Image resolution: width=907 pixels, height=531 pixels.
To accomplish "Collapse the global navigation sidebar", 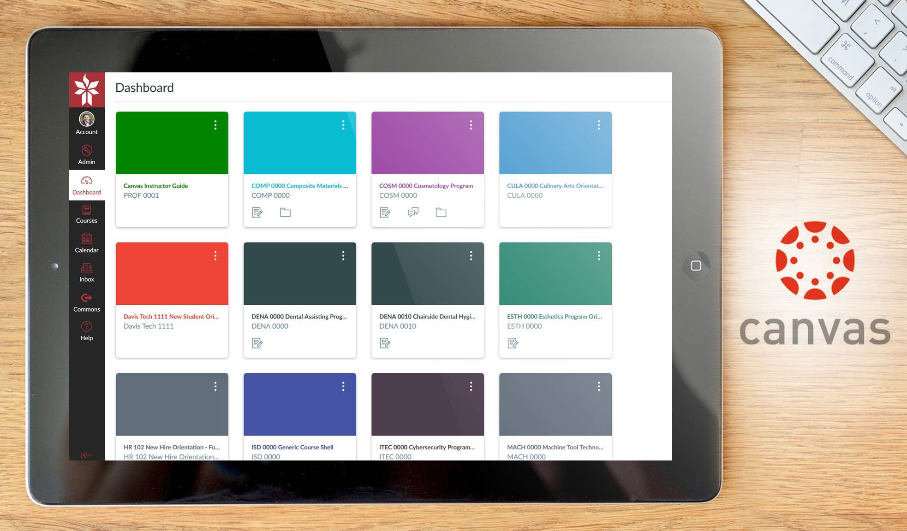I will (x=86, y=455).
